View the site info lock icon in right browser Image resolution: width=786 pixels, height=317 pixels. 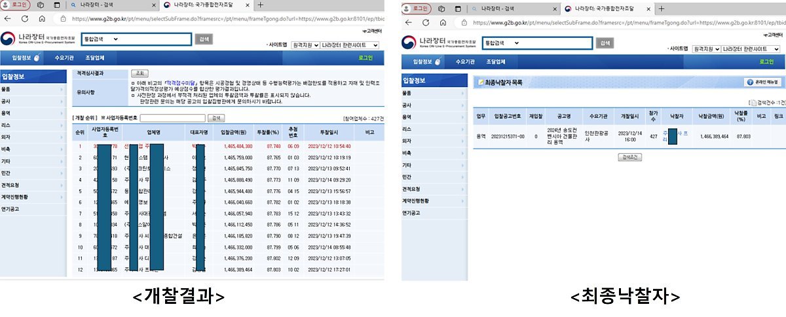coord(464,22)
